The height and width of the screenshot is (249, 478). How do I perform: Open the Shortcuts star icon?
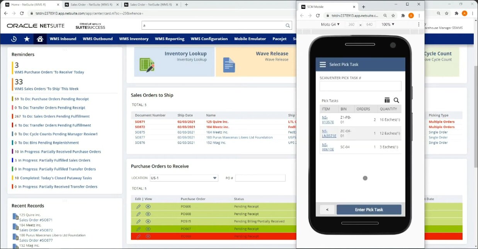27,39
